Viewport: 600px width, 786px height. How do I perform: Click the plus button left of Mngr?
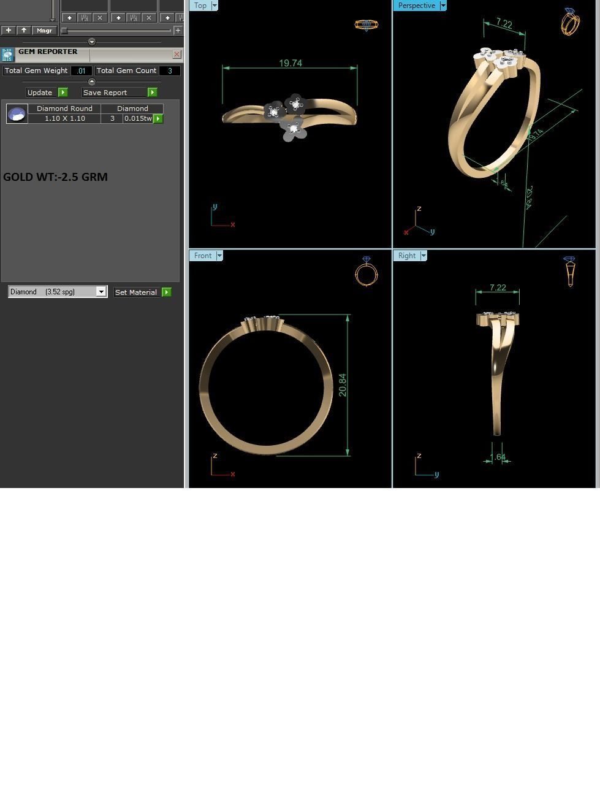pyautogui.click(x=9, y=30)
